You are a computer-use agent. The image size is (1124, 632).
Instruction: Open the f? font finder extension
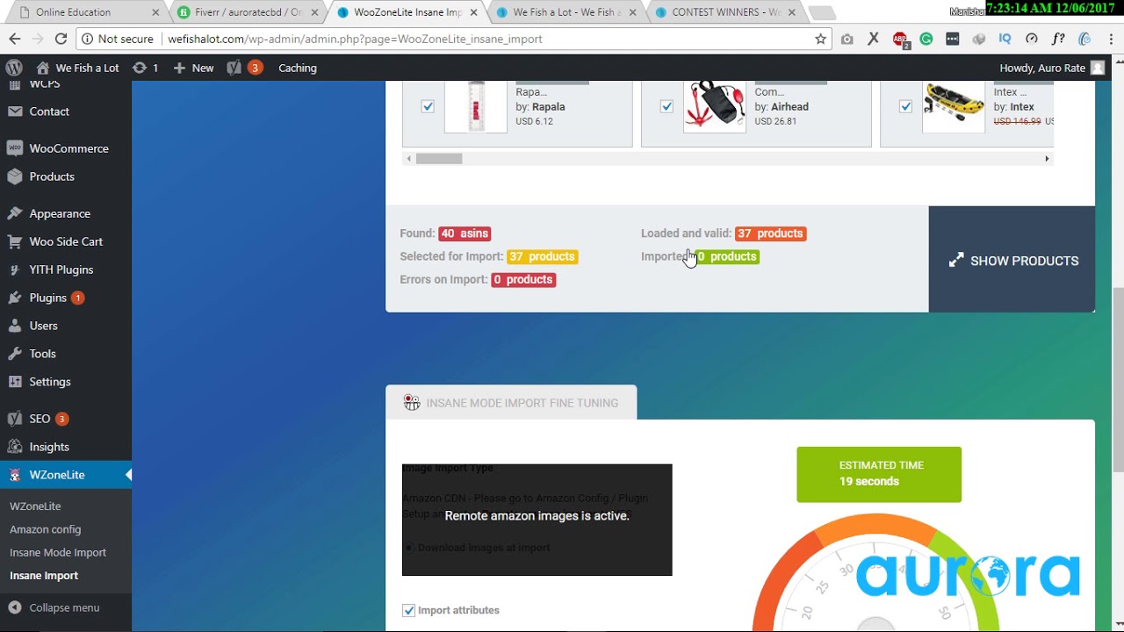[x=1057, y=39]
